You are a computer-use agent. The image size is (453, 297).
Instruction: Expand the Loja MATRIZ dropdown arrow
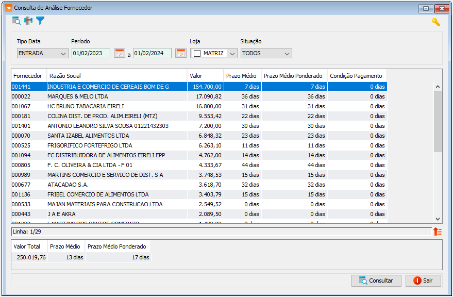pyautogui.click(x=232, y=54)
